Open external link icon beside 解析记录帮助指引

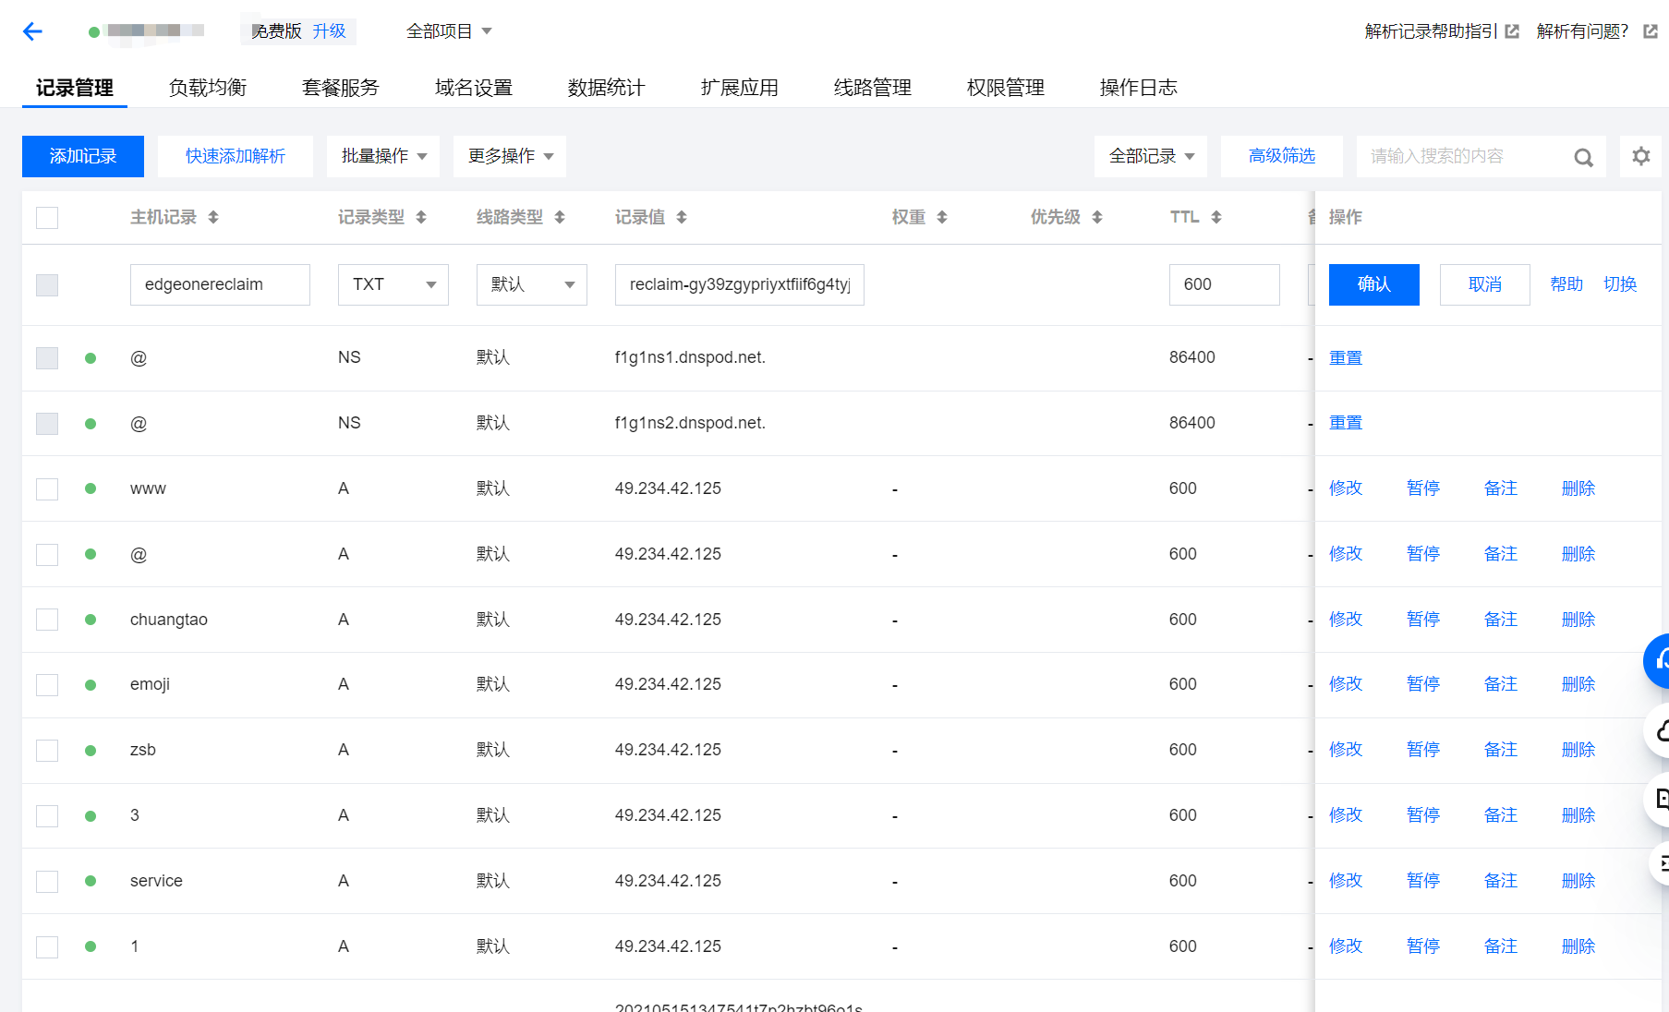[1512, 31]
